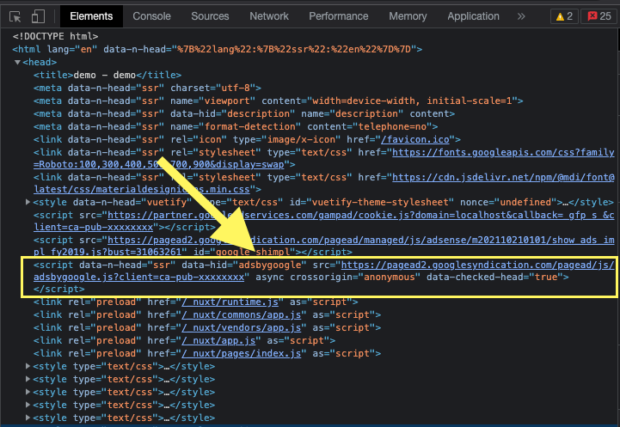Select the Memory tab

(x=408, y=16)
